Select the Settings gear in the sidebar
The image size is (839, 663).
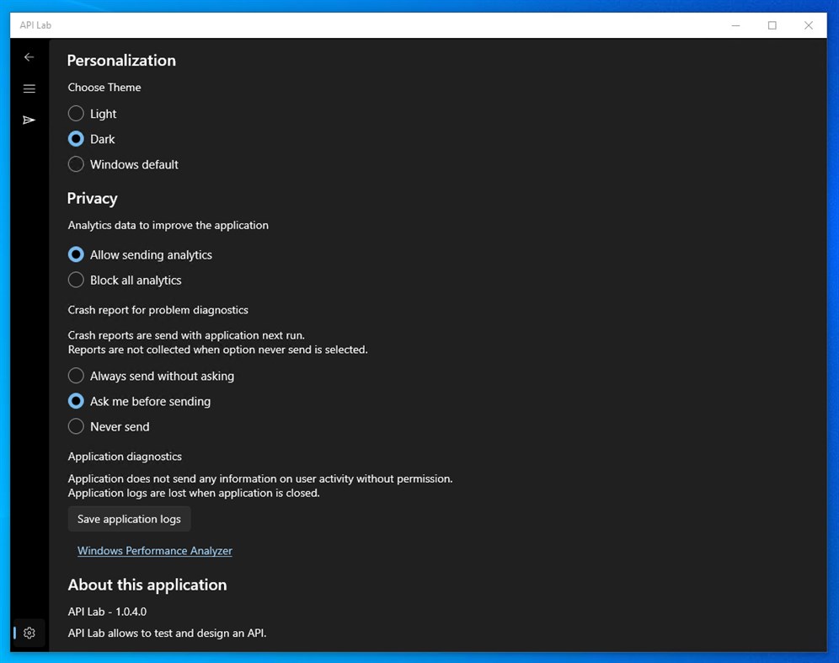tap(29, 632)
